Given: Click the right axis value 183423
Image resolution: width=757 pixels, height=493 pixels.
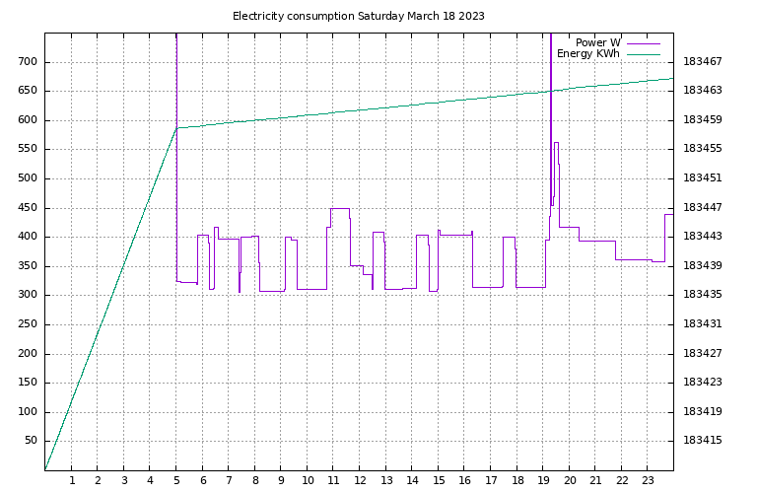Looking at the screenshot, I should (703, 382).
